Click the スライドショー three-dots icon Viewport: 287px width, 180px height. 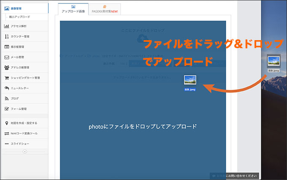(x=7, y=144)
